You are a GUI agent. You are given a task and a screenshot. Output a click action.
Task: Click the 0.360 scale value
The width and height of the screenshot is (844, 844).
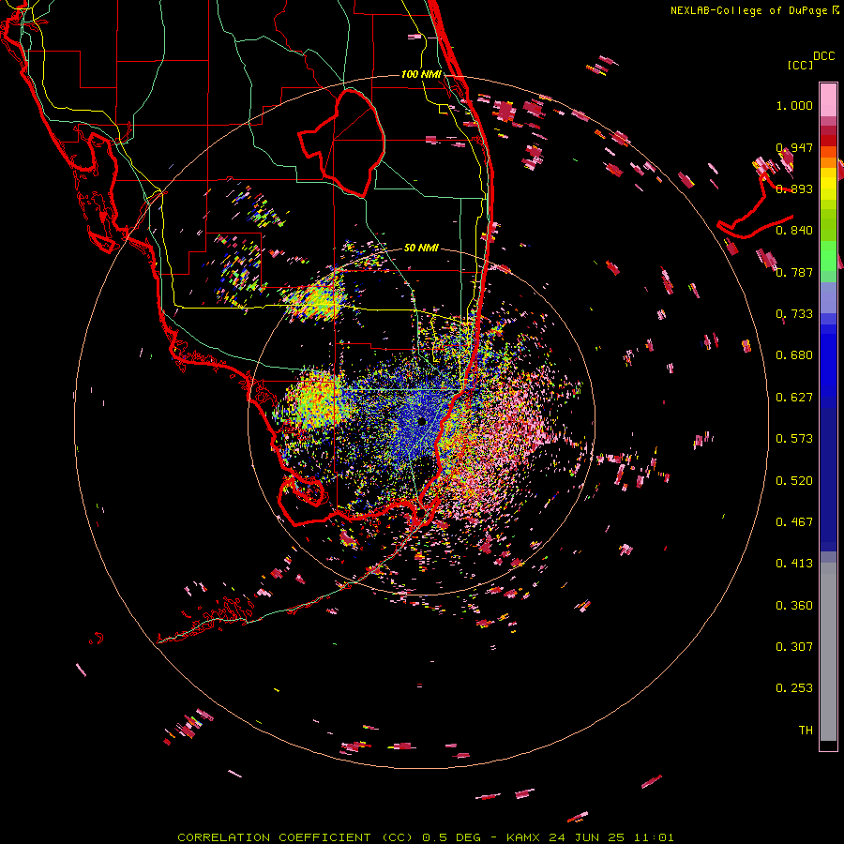click(794, 606)
